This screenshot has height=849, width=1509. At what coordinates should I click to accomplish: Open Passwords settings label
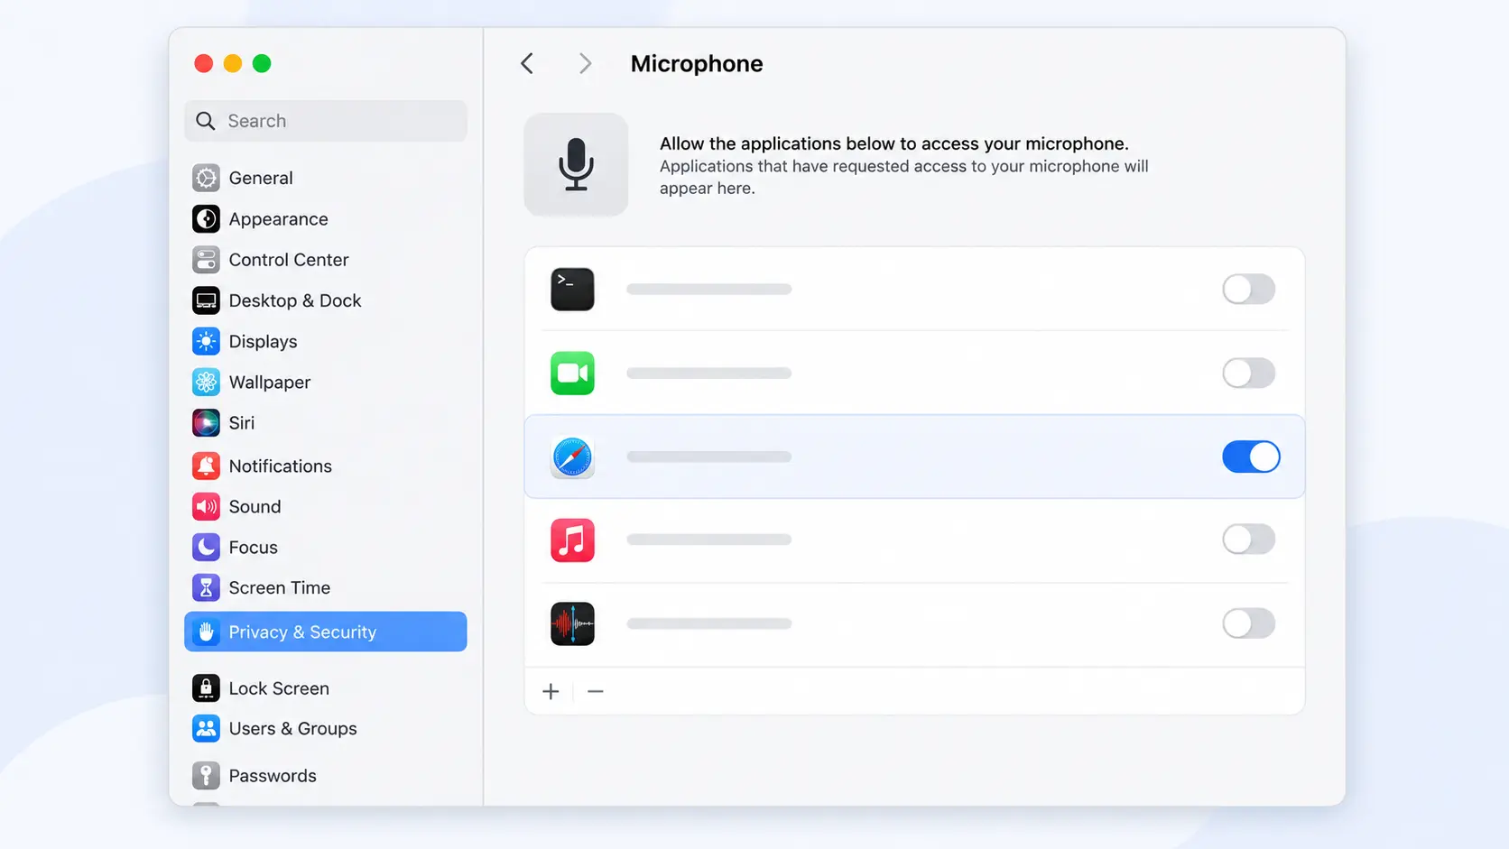273,775
